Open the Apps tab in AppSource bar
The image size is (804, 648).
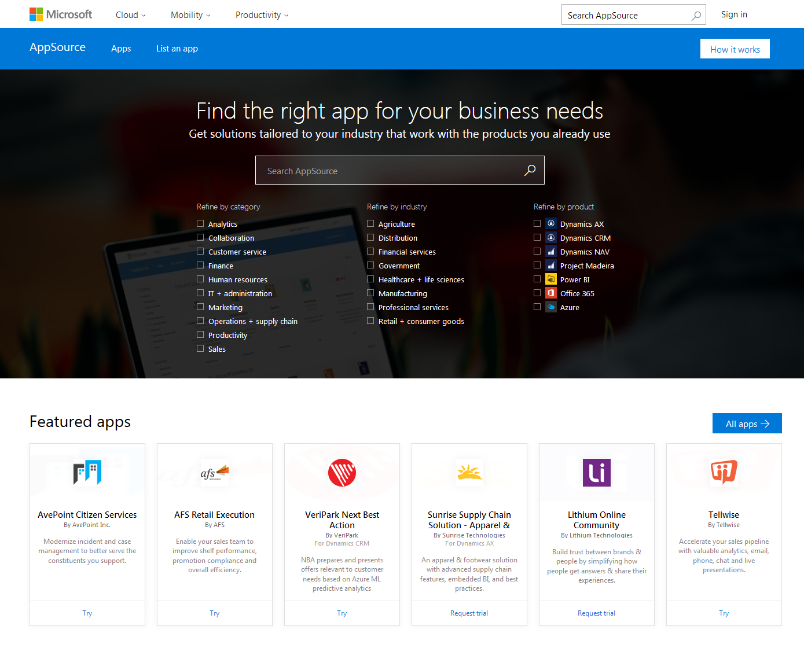click(121, 49)
